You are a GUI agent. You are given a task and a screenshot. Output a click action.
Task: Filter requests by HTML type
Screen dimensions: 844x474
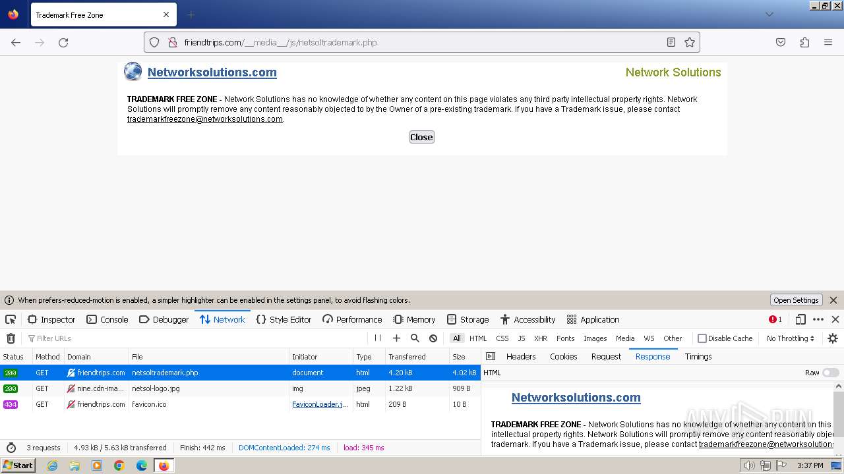click(478, 338)
